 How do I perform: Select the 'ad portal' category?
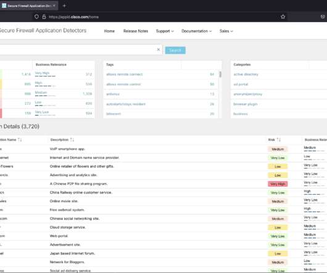[x=241, y=84]
